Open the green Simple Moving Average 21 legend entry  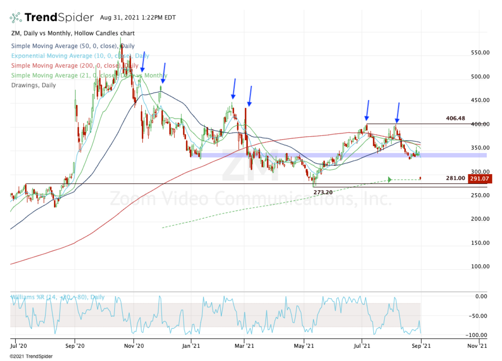coord(89,75)
